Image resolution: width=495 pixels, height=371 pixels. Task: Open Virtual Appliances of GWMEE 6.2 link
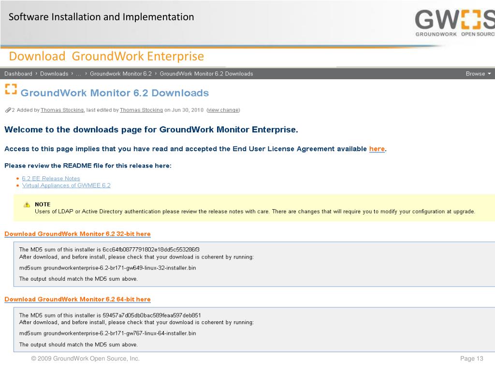(66, 185)
